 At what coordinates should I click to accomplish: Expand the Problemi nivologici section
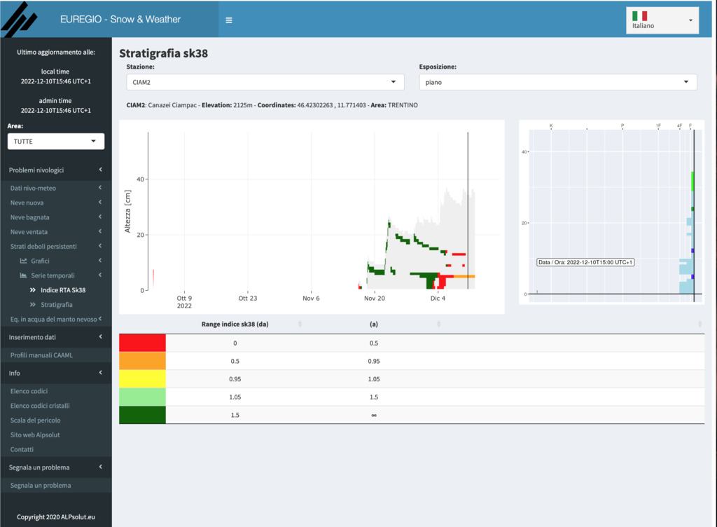tap(56, 170)
